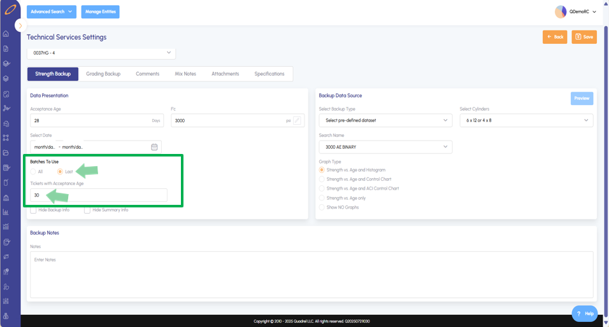
Task: Open the calendar icon in Select Date
Action: point(154,147)
